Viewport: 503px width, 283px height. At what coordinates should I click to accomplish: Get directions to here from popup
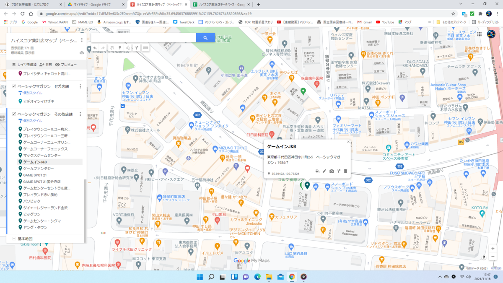coord(338,171)
